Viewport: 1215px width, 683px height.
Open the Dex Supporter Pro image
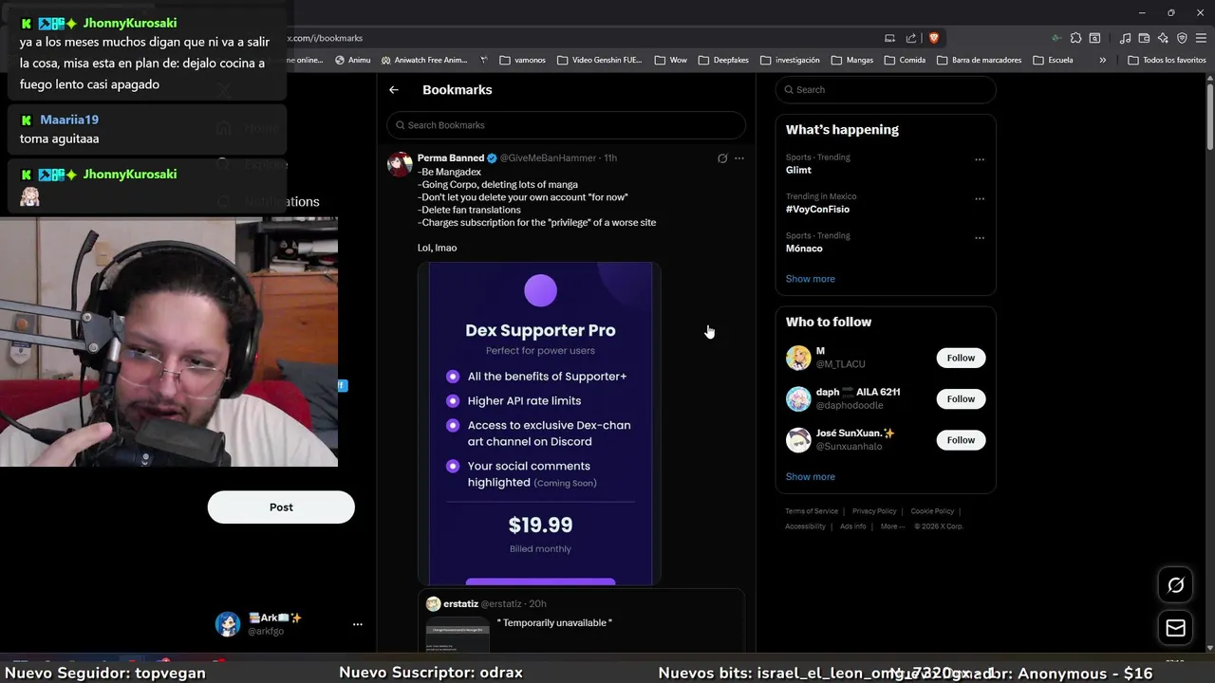(539, 423)
